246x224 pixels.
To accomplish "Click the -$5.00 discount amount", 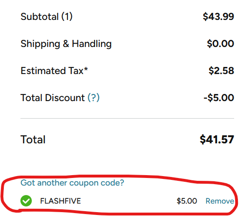I will pyautogui.click(x=219, y=98).
